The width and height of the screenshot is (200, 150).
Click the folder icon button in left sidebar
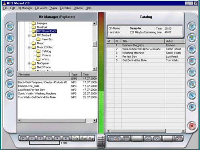coord(10,27)
